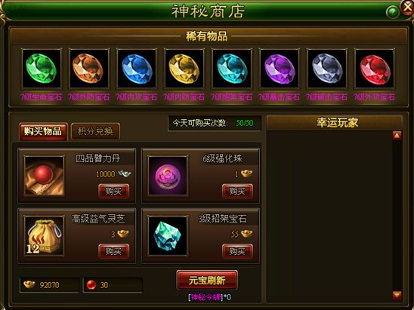Buy the 四品臂力丹 item
This screenshot has height=310, width=414.
[114, 191]
